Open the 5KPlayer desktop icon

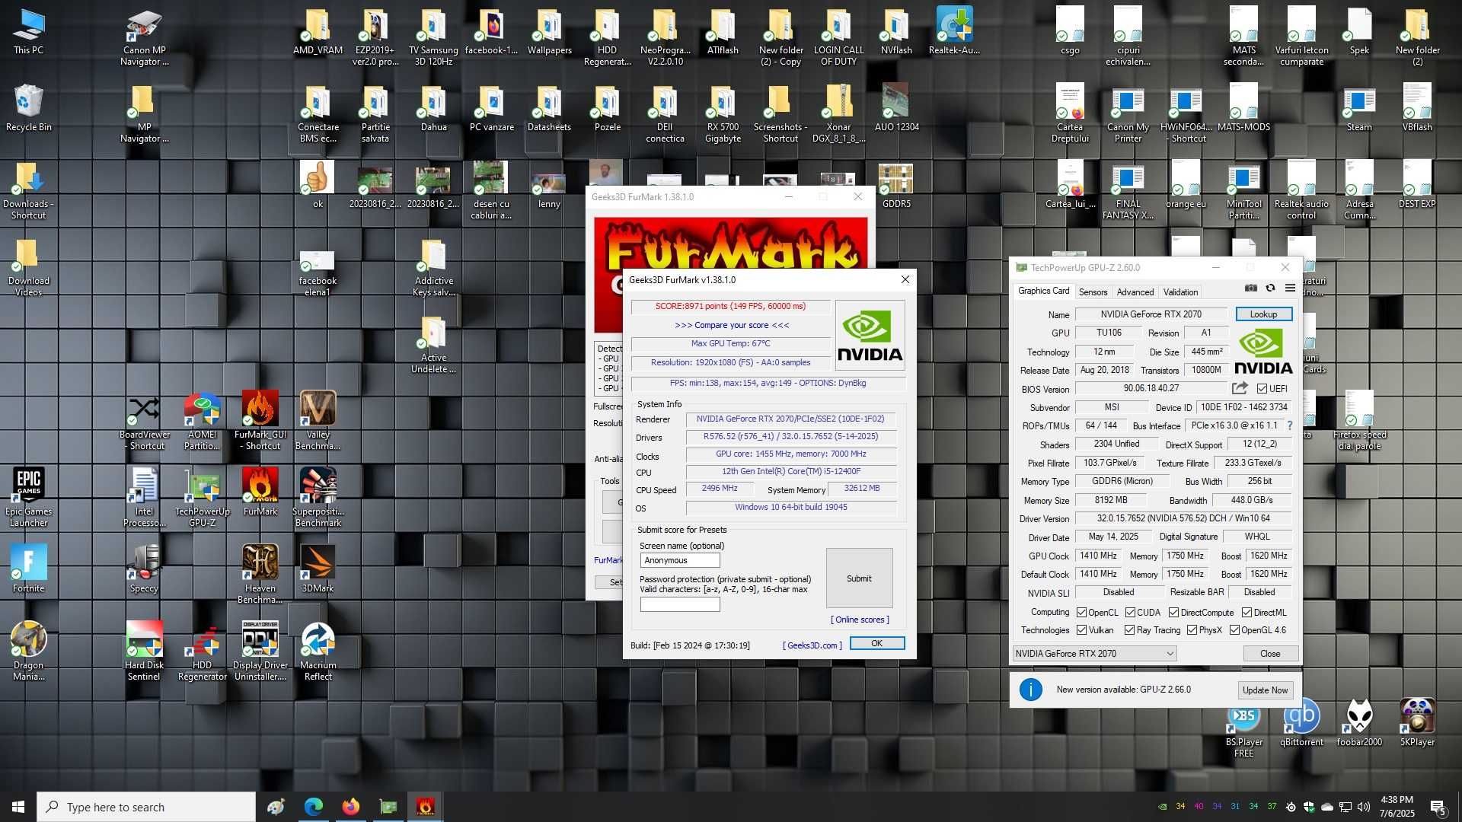[1417, 722]
